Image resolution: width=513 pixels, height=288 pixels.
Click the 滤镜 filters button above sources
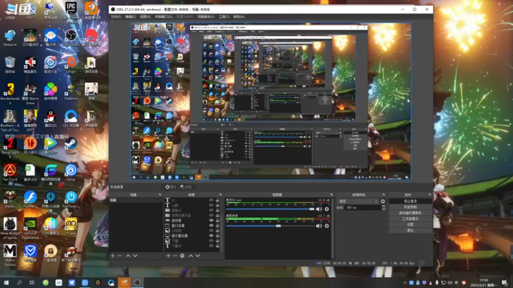(186, 187)
